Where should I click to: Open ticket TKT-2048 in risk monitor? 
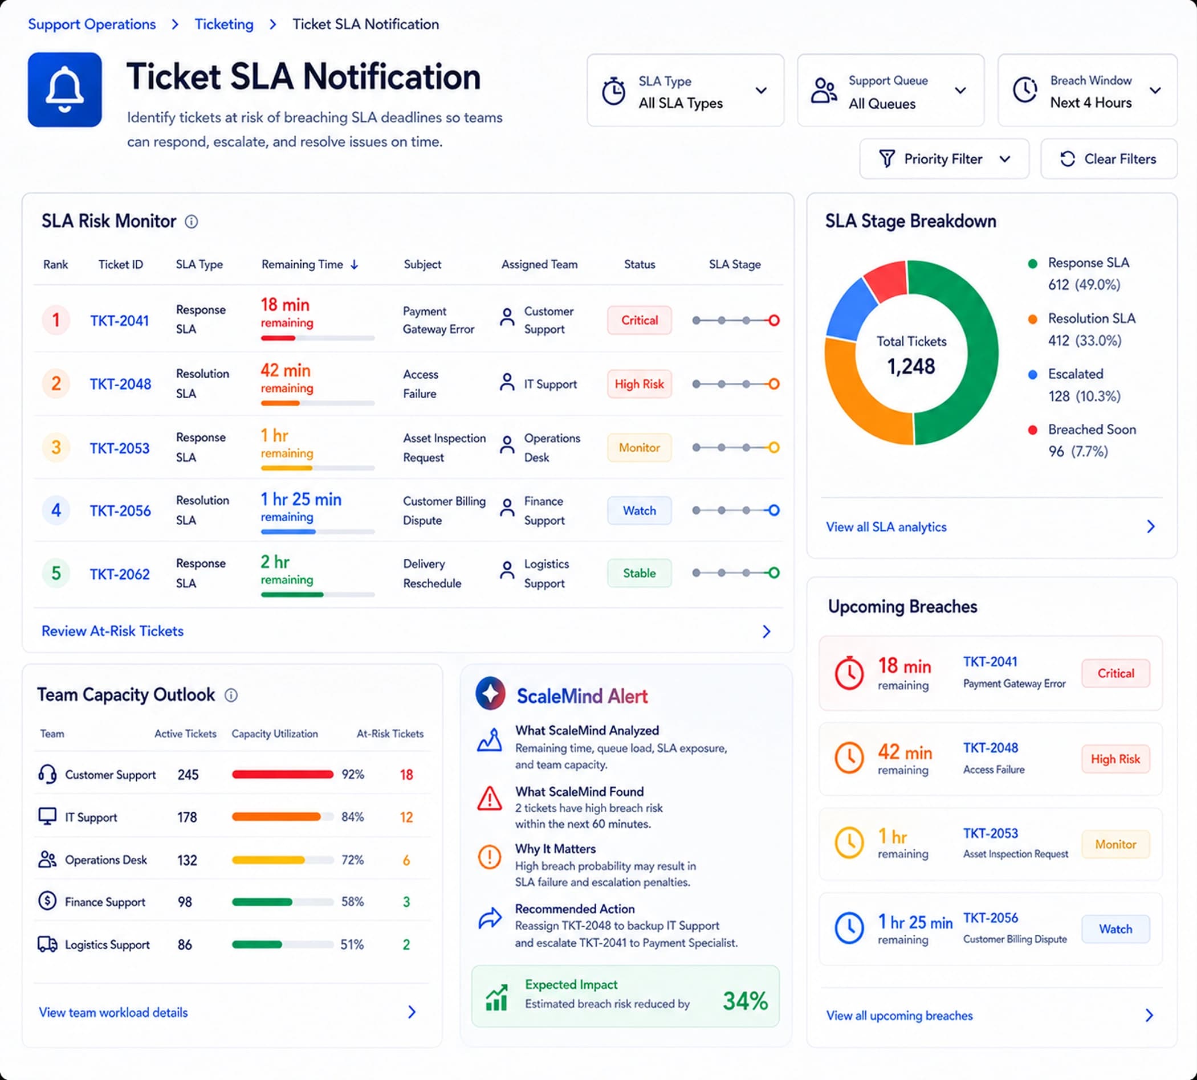tap(120, 384)
